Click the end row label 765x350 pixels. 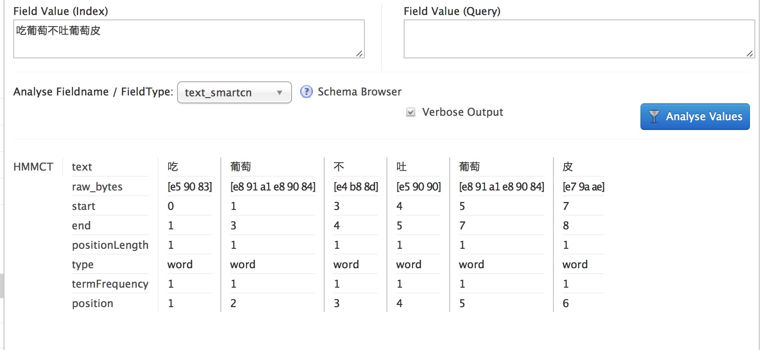(81, 225)
